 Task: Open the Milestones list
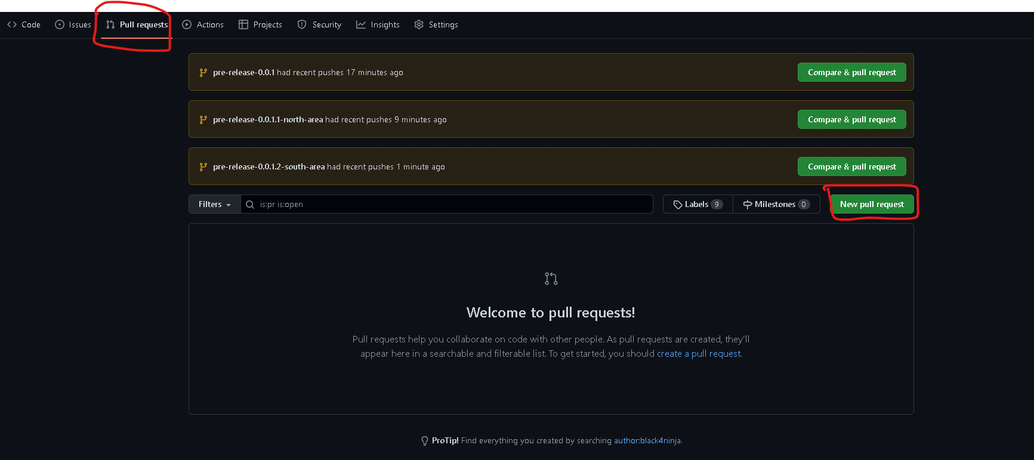pos(776,204)
